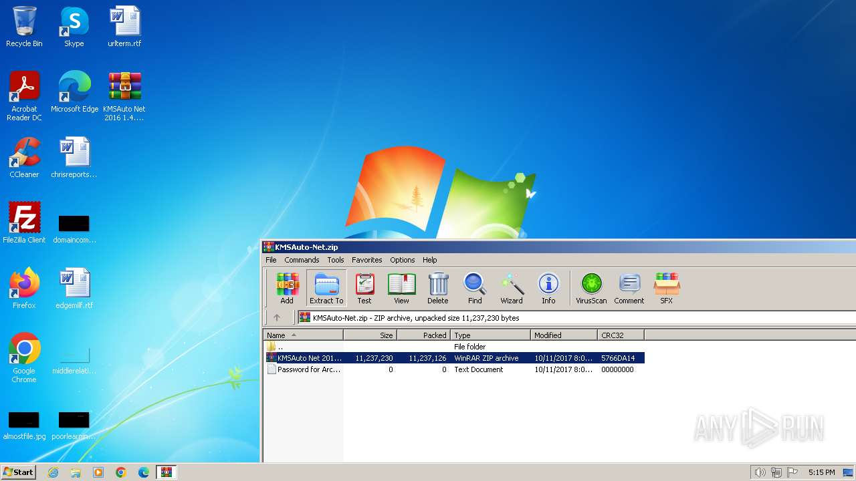Open Edge from the taskbar
The height and width of the screenshot is (481, 856).
tap(144, 472)
